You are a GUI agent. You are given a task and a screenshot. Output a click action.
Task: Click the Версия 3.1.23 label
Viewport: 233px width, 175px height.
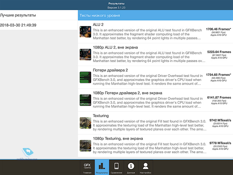[x=116, y=8]
